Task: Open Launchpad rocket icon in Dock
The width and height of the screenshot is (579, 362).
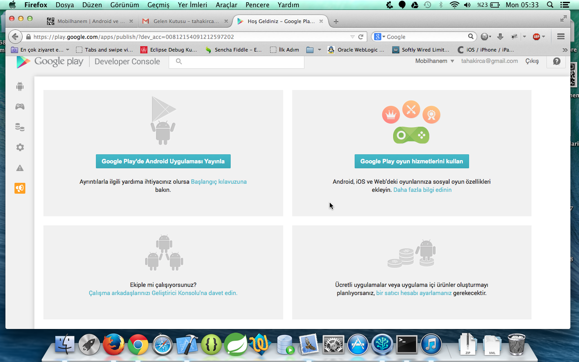Action: (x=90, y=345)
